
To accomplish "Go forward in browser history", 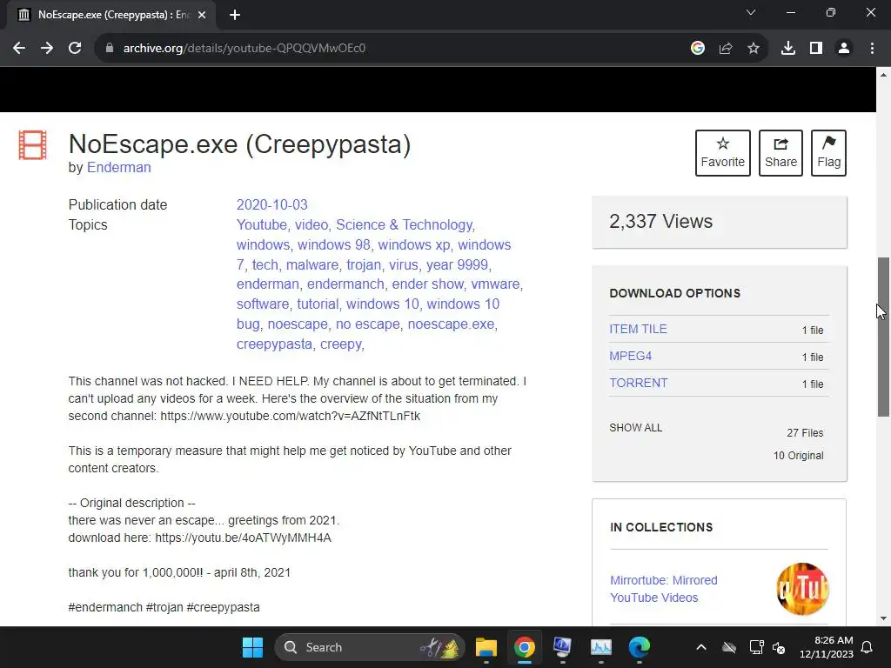I will click(47, 49).
